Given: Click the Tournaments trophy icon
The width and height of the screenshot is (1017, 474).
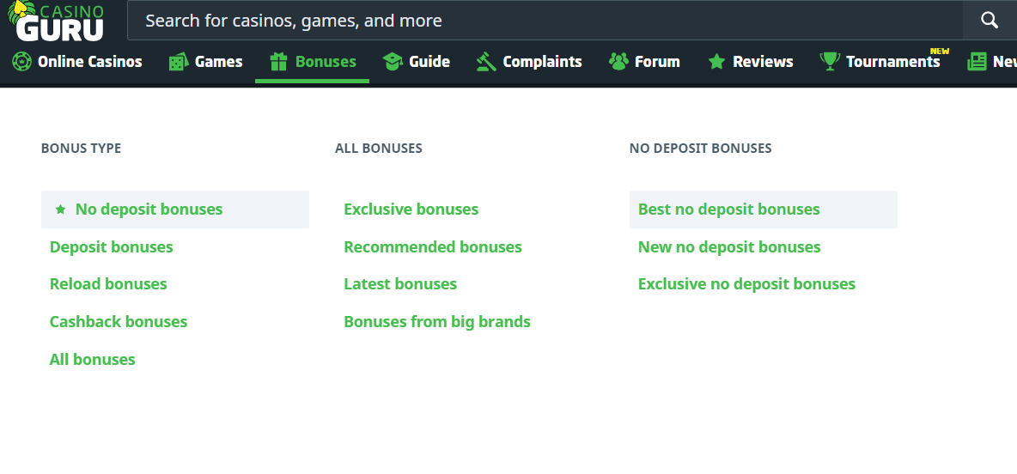Looking at the screenshot, I should point(830,62).
